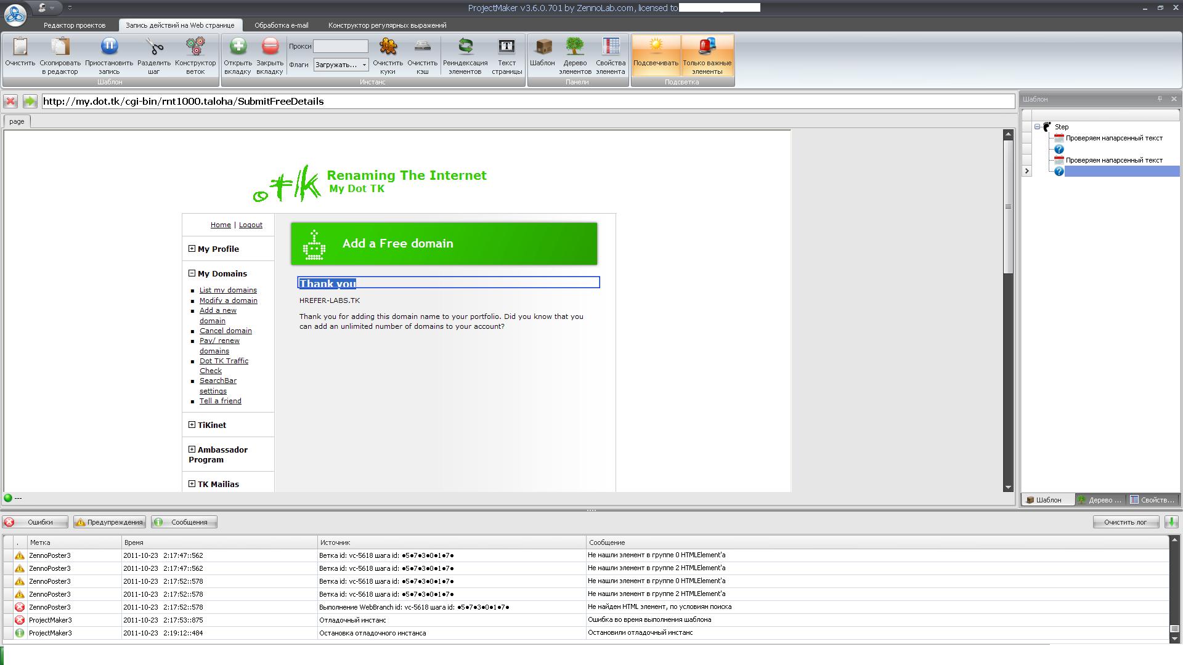Expand the My Profile section
This screenshot has height=665, width=1183.
click(x=192, y=249)
